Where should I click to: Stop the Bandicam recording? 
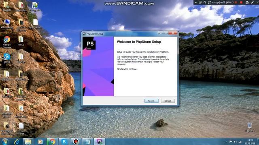[x=241, y=2]
